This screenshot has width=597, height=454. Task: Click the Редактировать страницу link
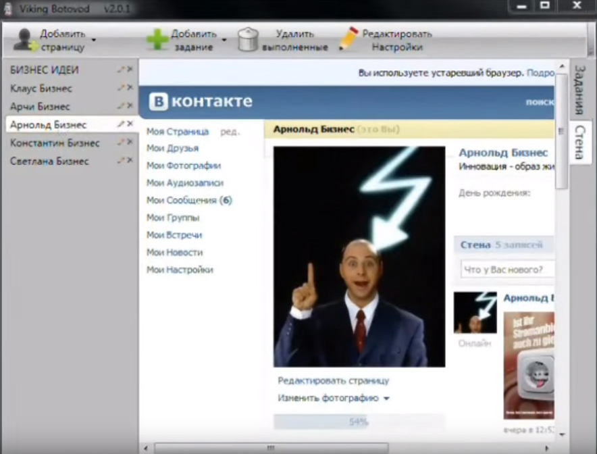click(334, 380)
